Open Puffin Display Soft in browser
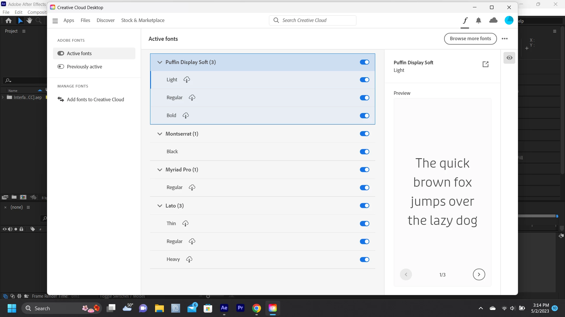565x317 pixels. (486, 64)
